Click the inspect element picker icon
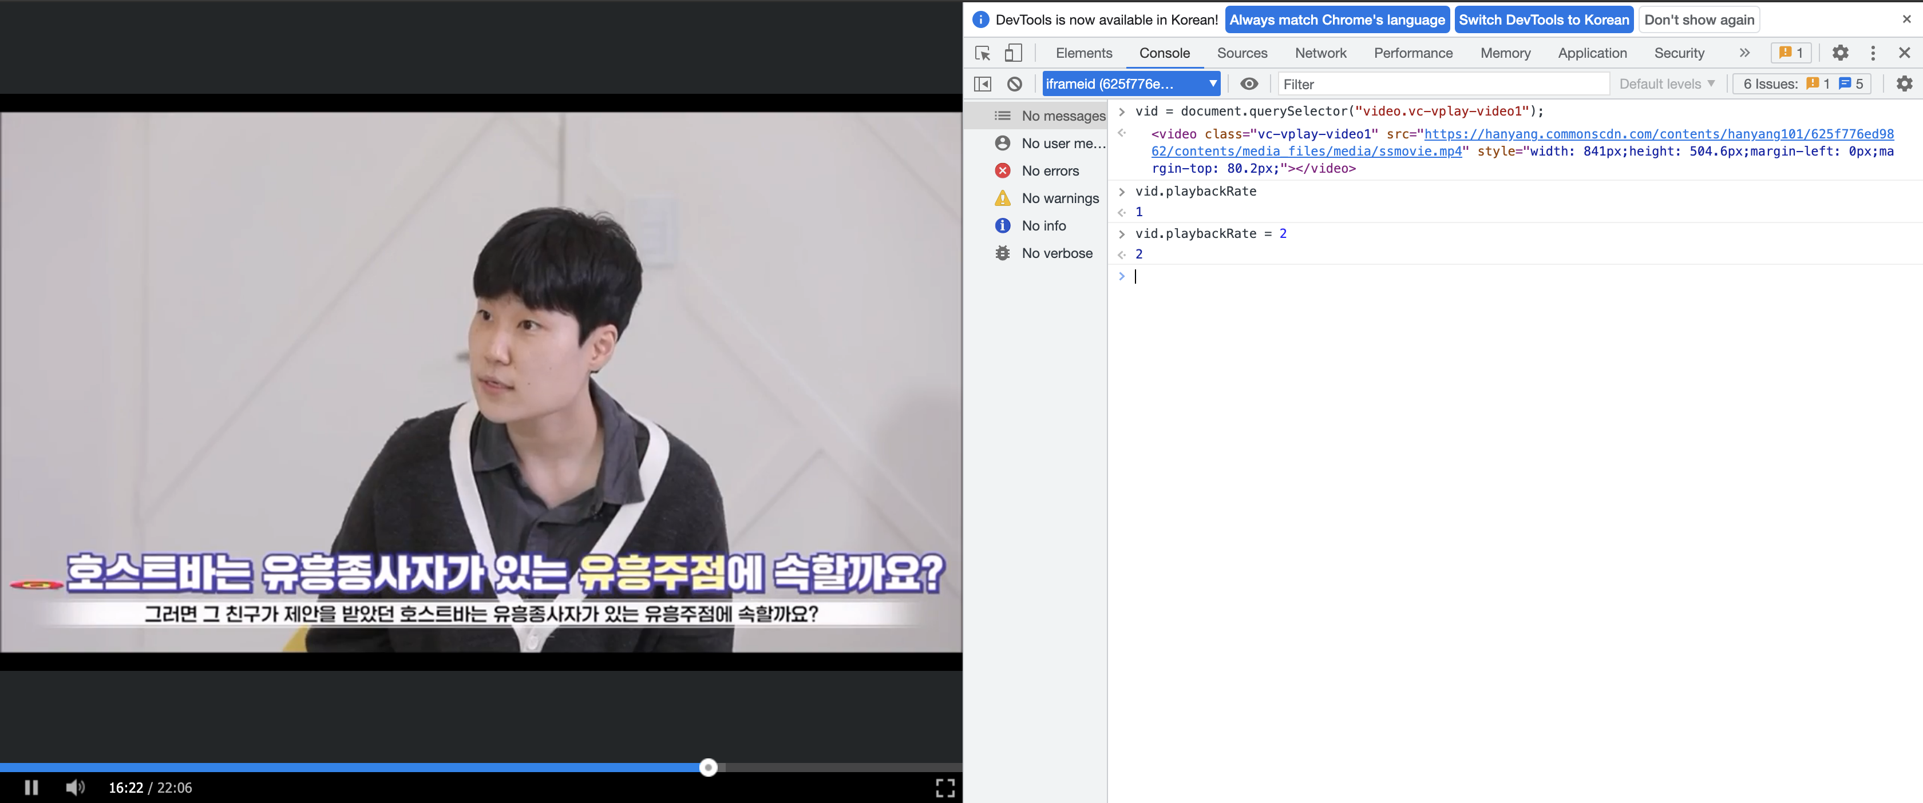The height and width of the screenshot is (803, 1923). (x=983, y=53)
